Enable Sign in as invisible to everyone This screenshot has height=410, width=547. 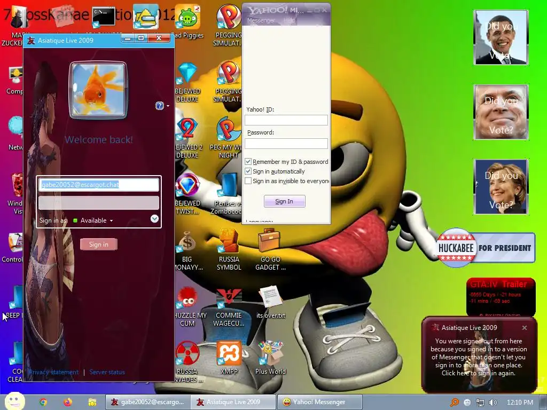[x=248, y=181]
